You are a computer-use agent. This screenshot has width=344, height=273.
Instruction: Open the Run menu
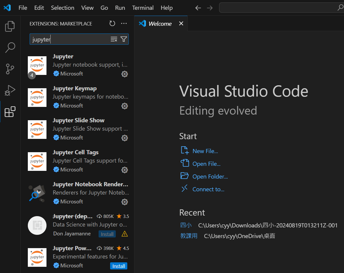[120, 8]
